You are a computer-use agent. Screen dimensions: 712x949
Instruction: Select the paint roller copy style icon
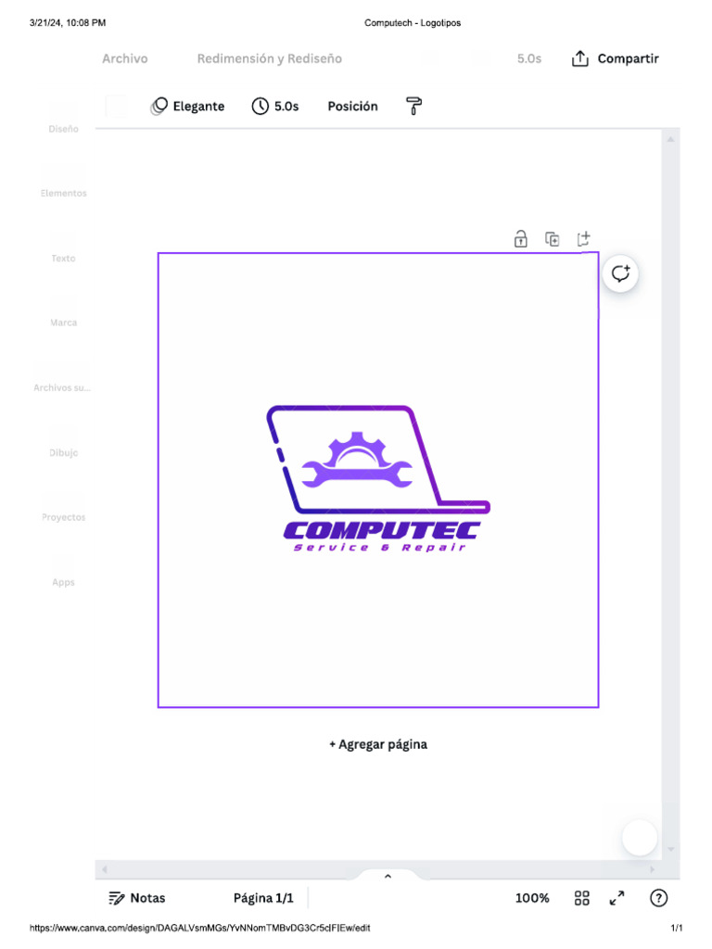[x=413, y=106]
